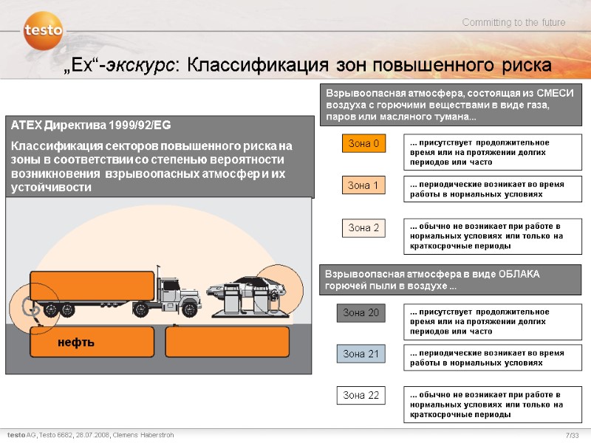Click the Зона 22 description text box

pos(493,405)
